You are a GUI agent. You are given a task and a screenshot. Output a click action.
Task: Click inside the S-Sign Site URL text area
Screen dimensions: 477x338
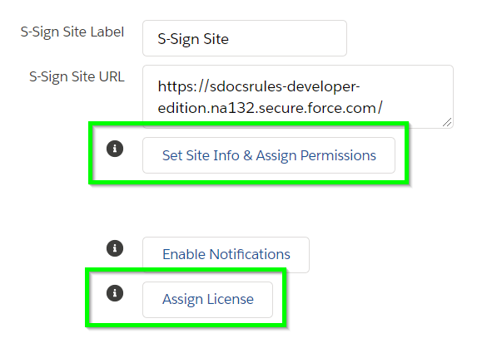pyautogui.click(x=298, y=97)
